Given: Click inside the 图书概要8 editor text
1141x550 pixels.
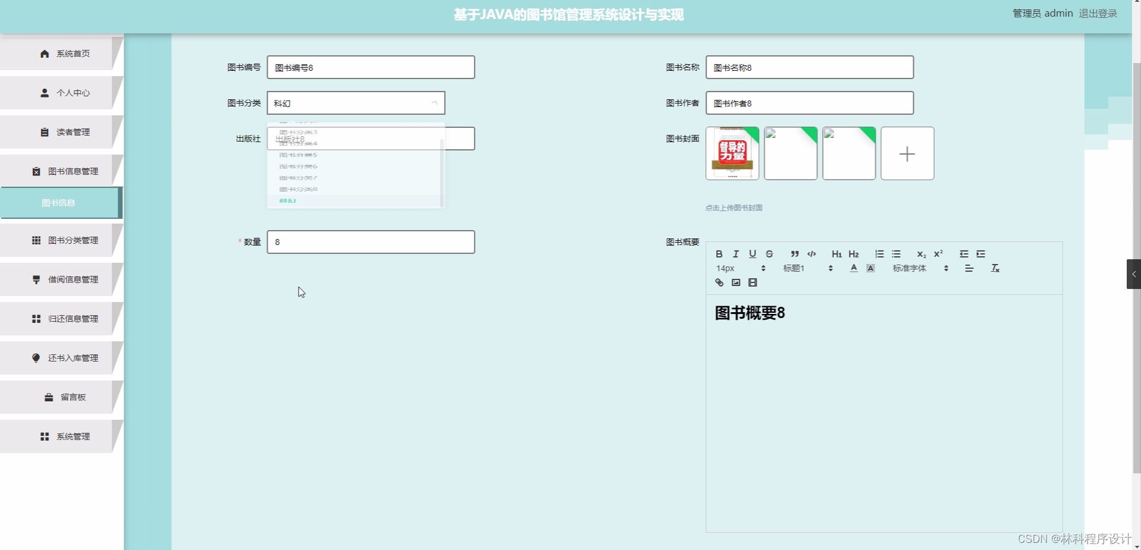Looking at the screenshot, I should pos(750,313).
